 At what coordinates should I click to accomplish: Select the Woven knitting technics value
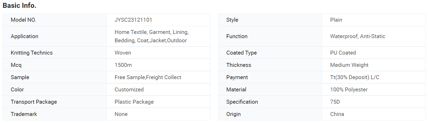(123, 53)
